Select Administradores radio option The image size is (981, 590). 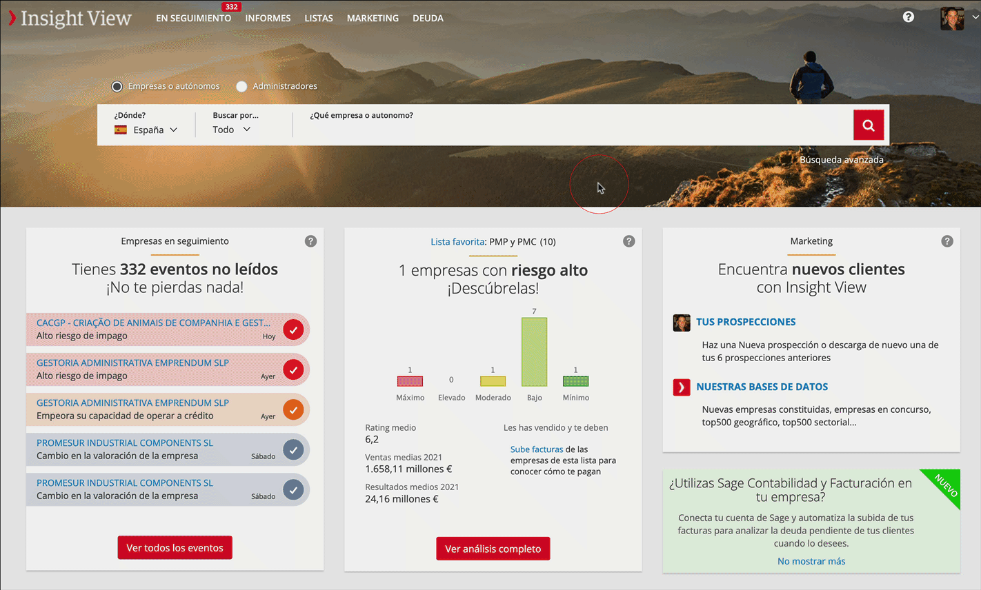(x=241, y=86)
